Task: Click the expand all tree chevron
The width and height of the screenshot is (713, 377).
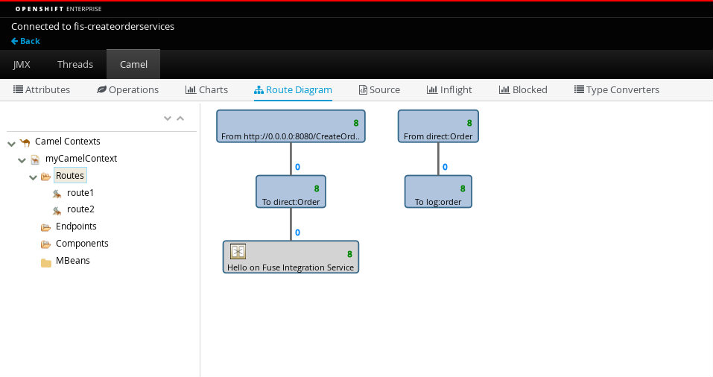Action: pos(168,118)
